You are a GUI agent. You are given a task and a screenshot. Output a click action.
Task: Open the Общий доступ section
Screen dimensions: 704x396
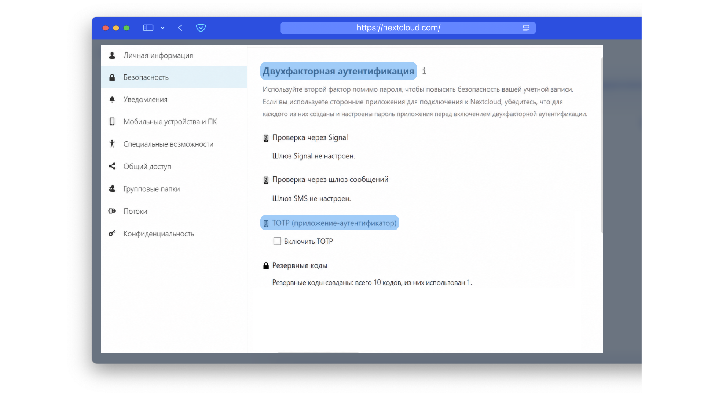coord(174,166)
